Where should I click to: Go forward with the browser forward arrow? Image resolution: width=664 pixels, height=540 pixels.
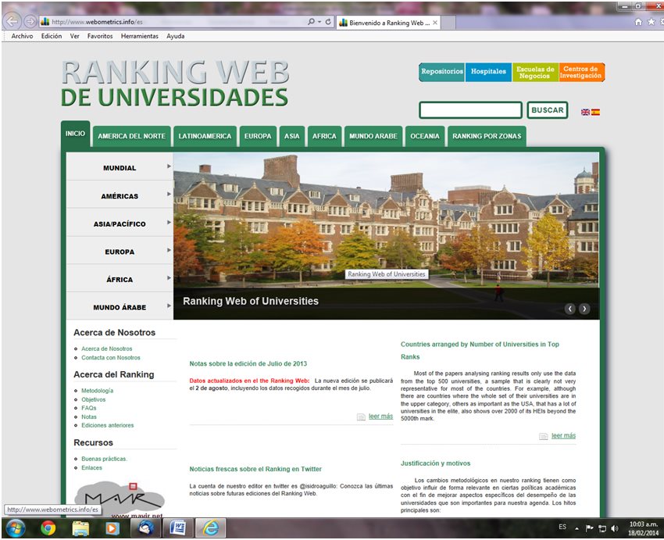[x=30, y=21]
